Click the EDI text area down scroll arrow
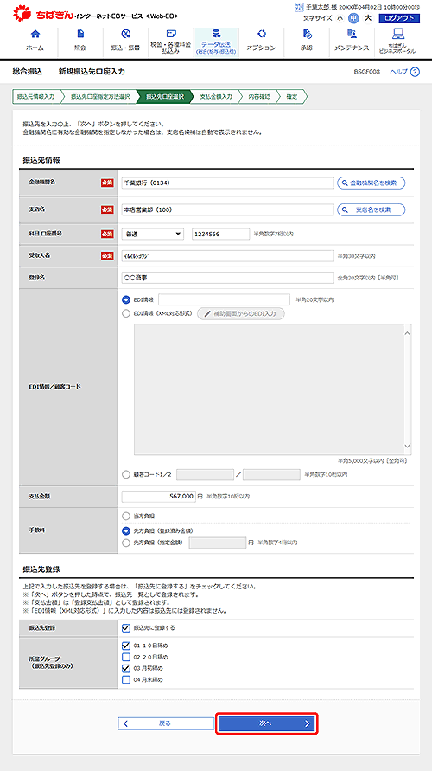The image size is (432, 771). click(407, 446)
